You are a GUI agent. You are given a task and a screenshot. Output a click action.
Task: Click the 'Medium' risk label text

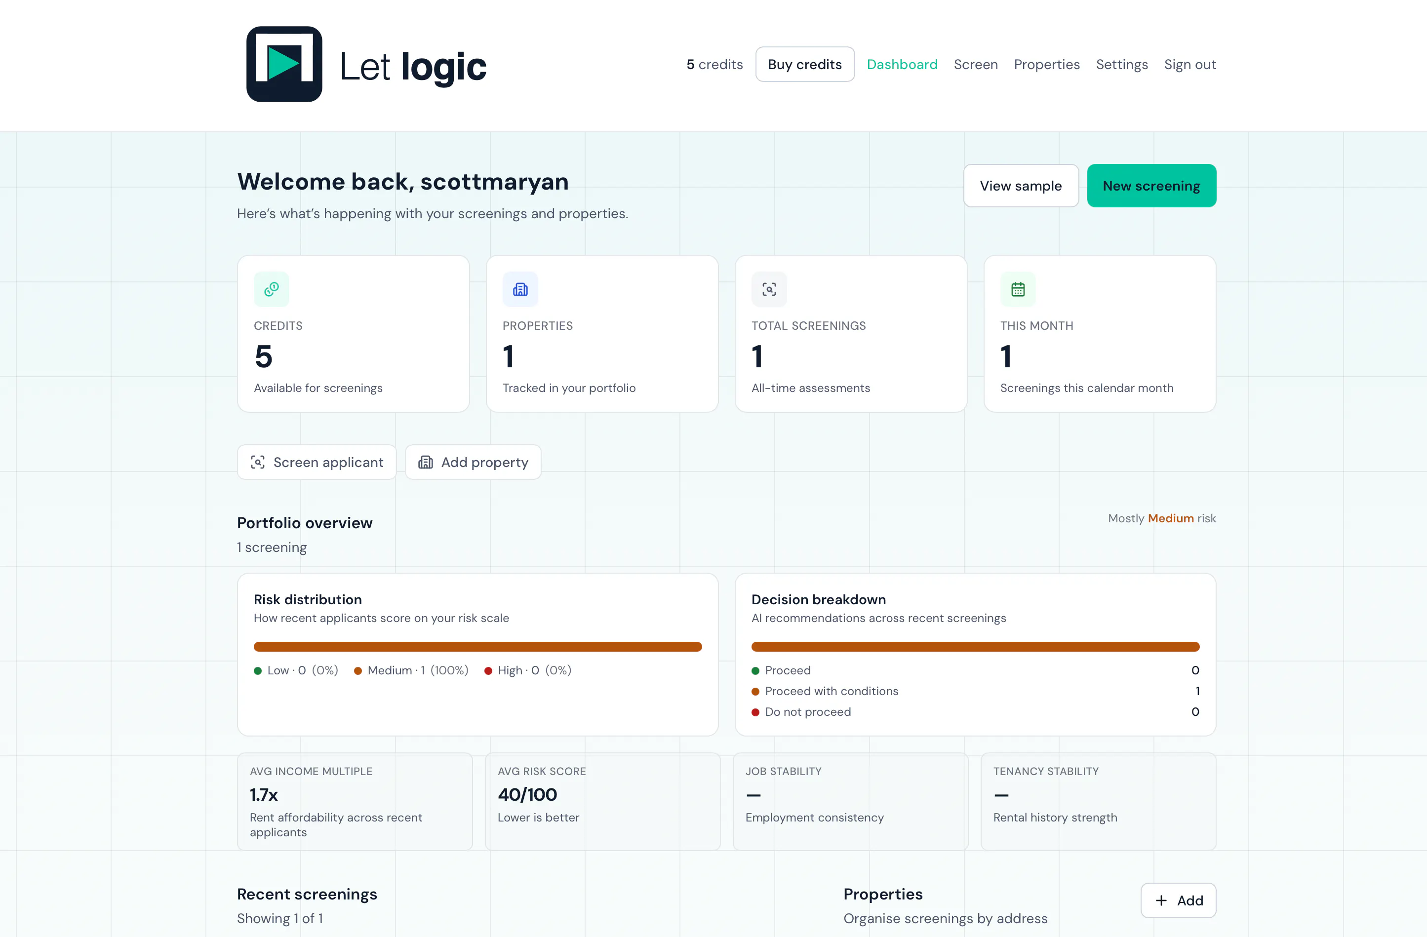(x=1170, y=518)
